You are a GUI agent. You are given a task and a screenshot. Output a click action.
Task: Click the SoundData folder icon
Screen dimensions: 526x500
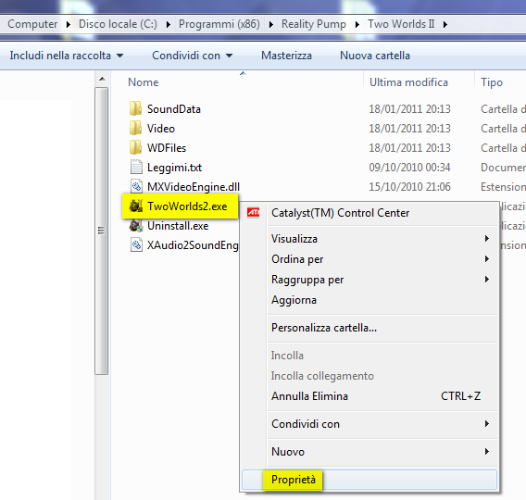136,108
